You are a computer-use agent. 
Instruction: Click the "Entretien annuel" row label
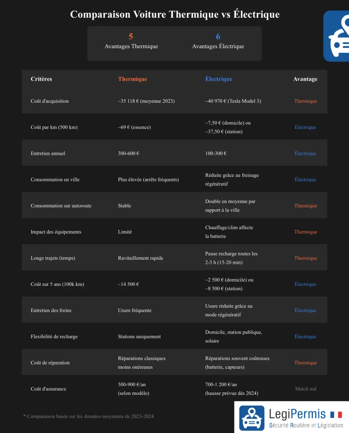tap(48, 153)
